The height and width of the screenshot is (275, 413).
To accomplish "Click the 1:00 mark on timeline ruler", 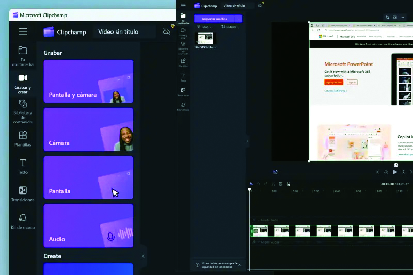I will [x=379, y=191].
